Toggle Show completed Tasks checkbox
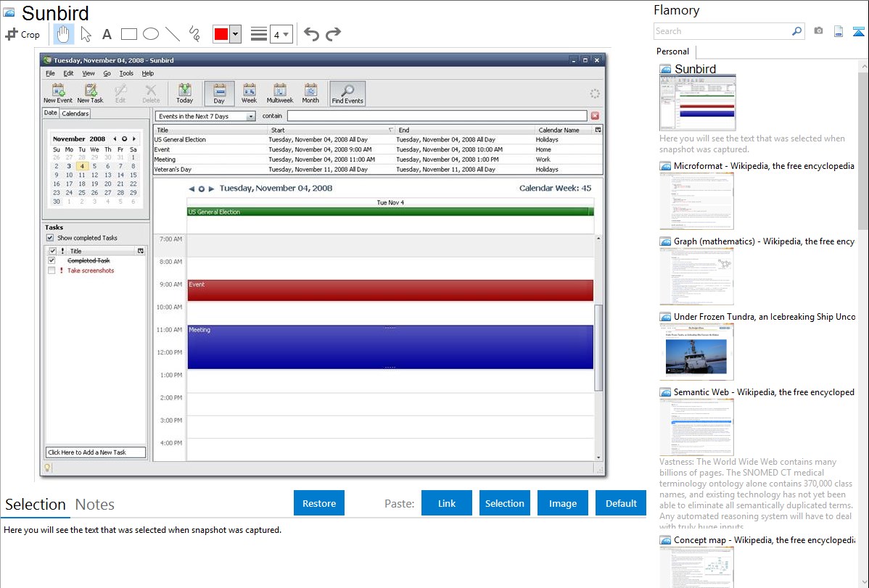This screenshot has height=588, width=869. pyautogui.click(x=50, y=238)
